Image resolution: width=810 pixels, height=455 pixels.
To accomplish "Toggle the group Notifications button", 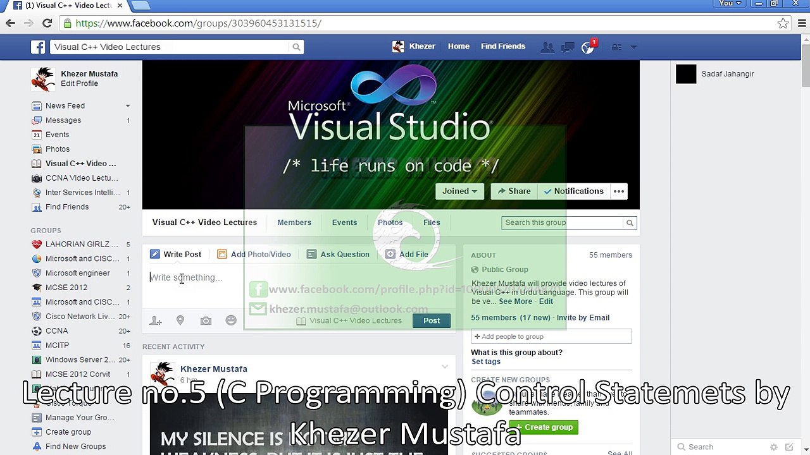I will click(574, 191).
